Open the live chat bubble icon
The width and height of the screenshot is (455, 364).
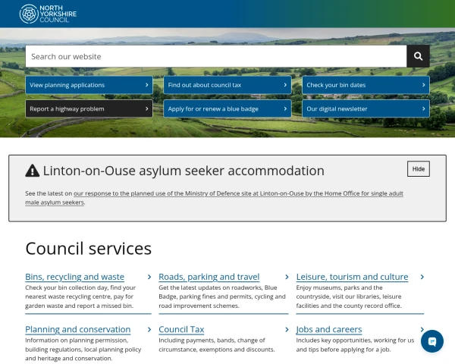tap(432, 341)
